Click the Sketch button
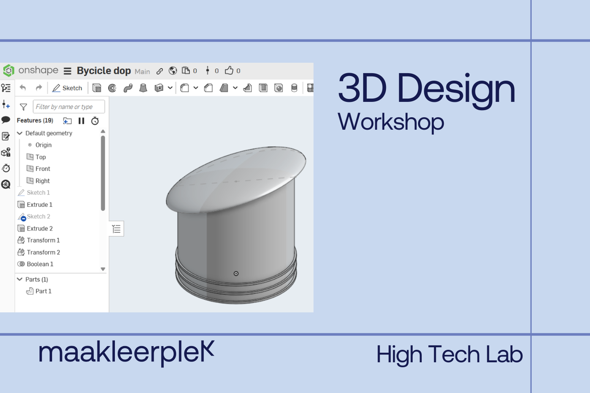This screenshot has height=393, width=590. click(x=67, y=88)
